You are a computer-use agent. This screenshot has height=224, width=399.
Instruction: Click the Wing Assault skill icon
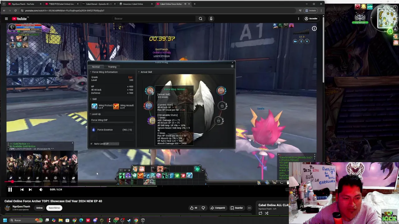(x=116, y=106)
